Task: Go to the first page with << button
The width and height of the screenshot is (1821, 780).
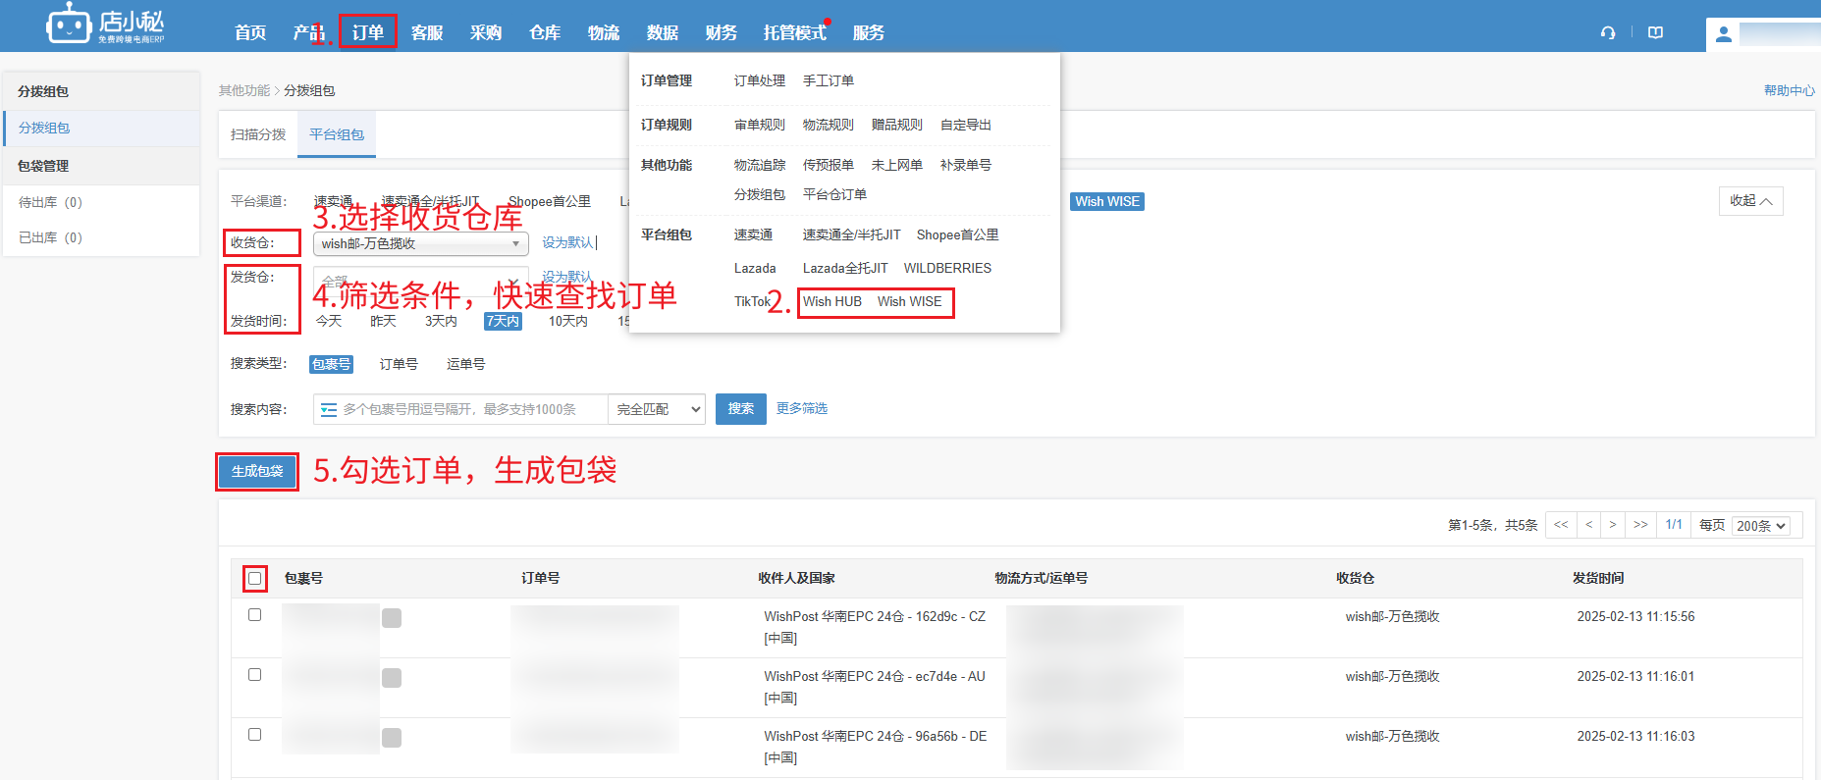Action: click(1561, 525)
